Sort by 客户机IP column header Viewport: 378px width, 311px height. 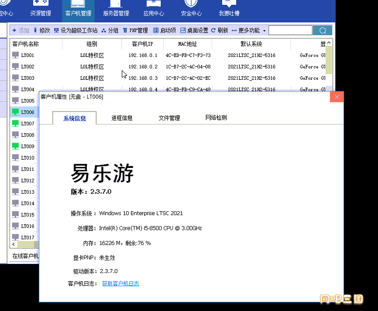click(x=142, y=44)
